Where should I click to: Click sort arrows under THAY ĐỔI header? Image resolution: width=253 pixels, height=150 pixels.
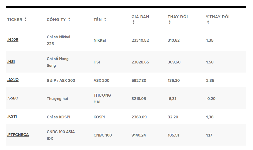coord(170,22)
